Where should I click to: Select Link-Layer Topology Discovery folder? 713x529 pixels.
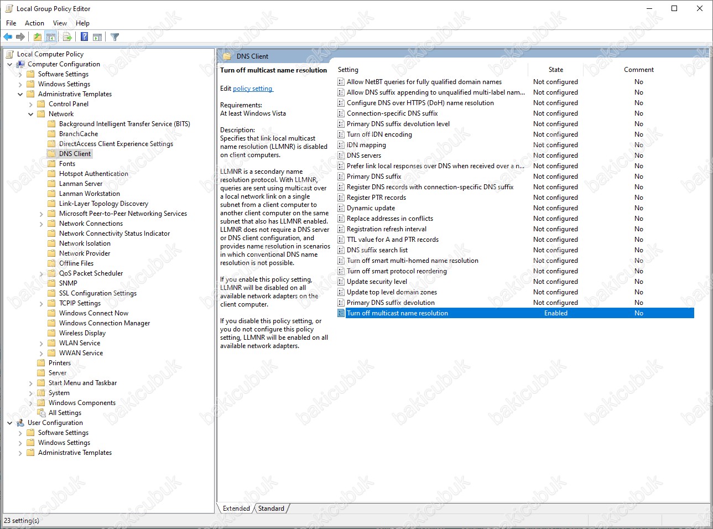103,204
